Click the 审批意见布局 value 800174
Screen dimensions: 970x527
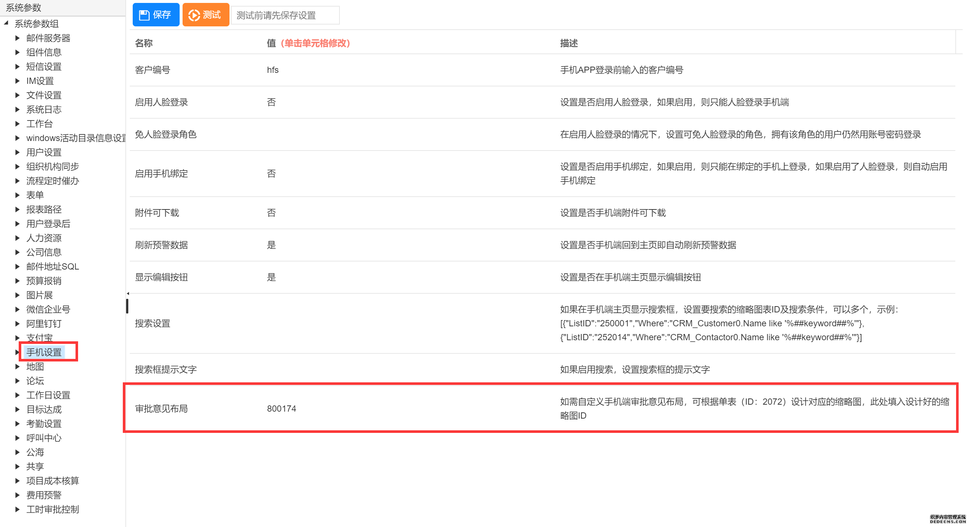point(282,409)
